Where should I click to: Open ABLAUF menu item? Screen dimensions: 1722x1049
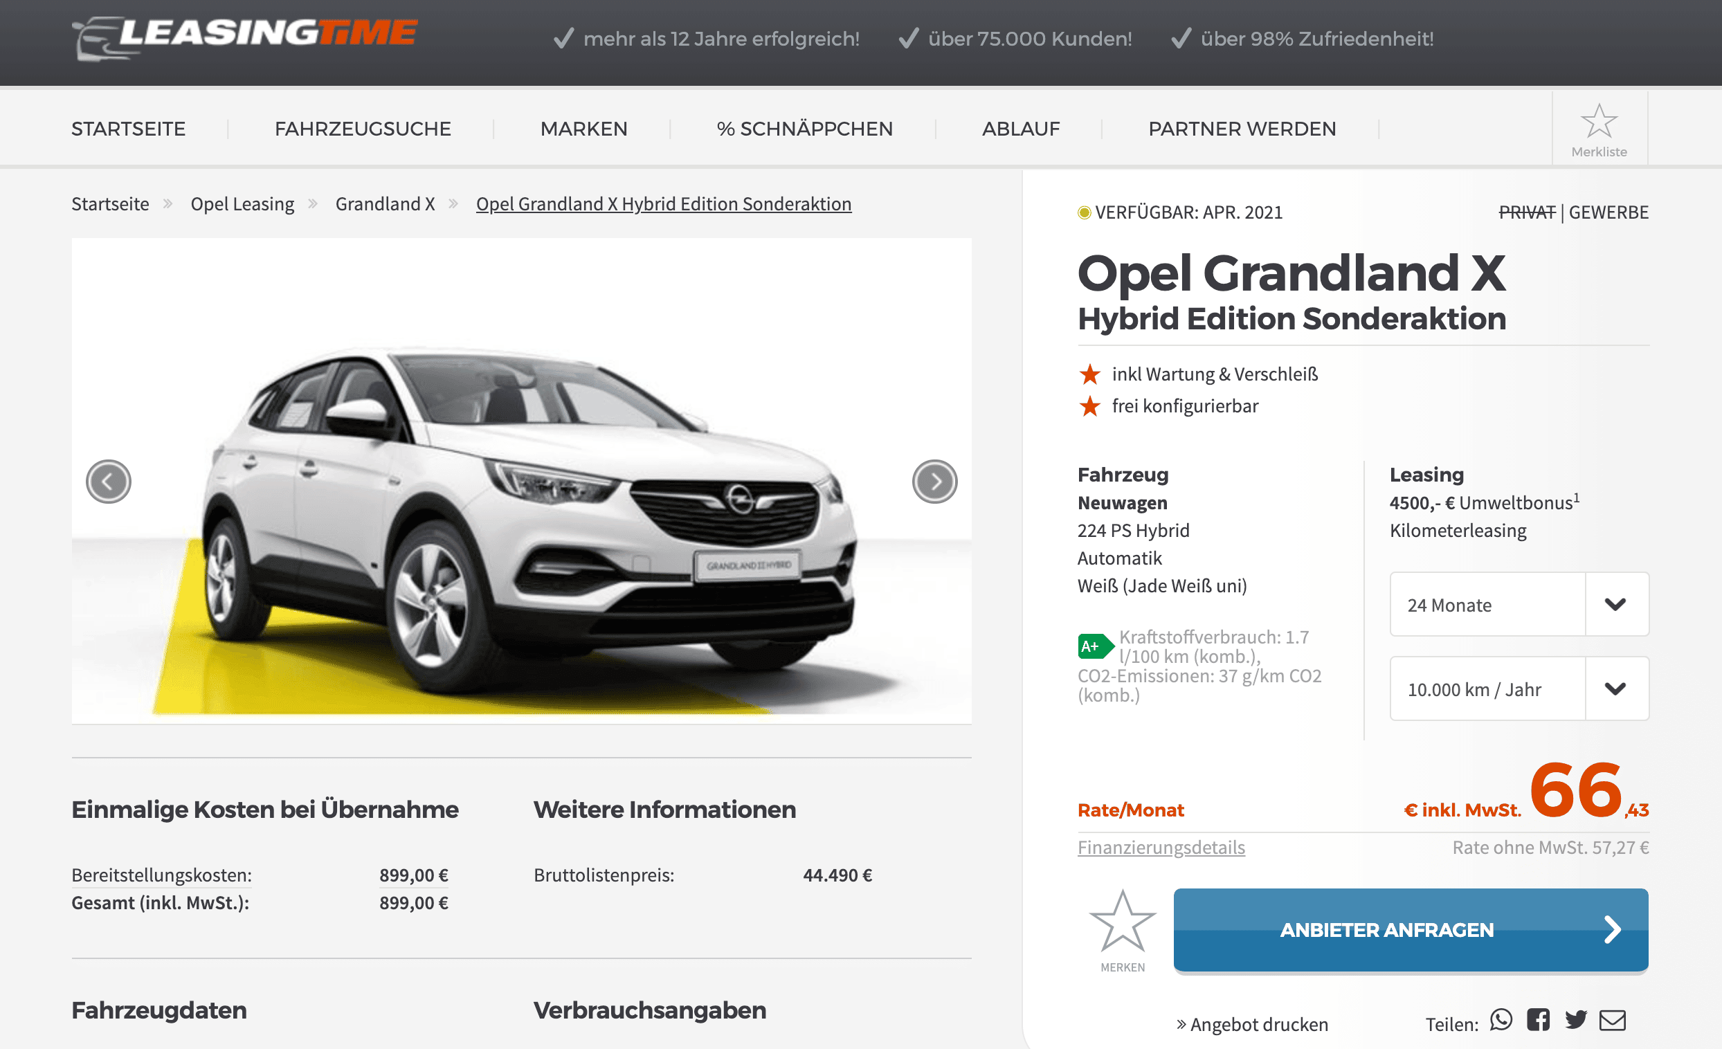tap(1021, 129)
